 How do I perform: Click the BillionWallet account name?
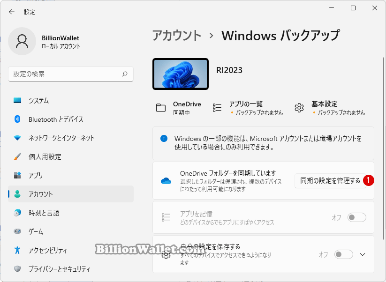point(61,38)
